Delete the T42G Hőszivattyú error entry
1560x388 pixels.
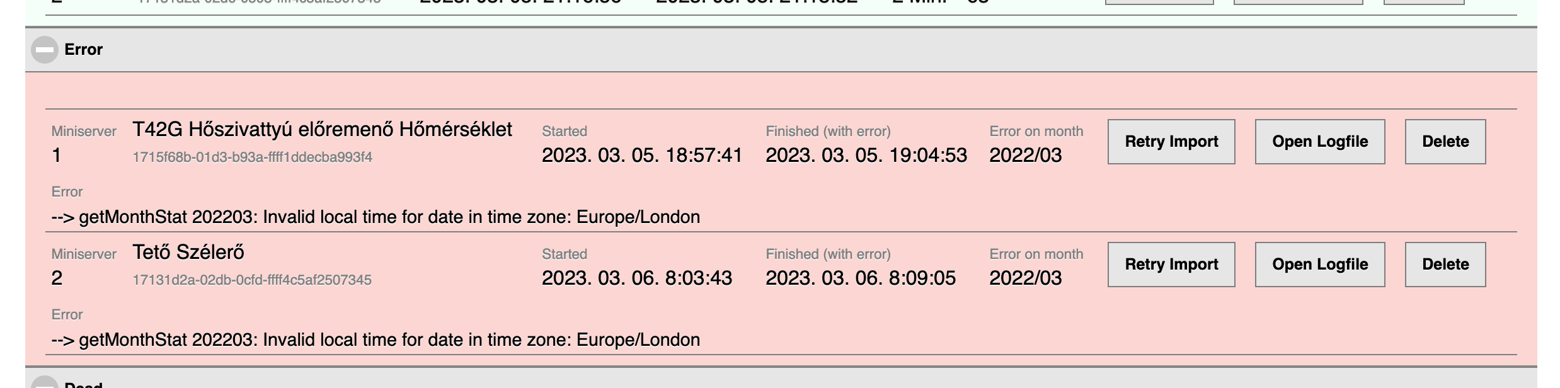1445,142
